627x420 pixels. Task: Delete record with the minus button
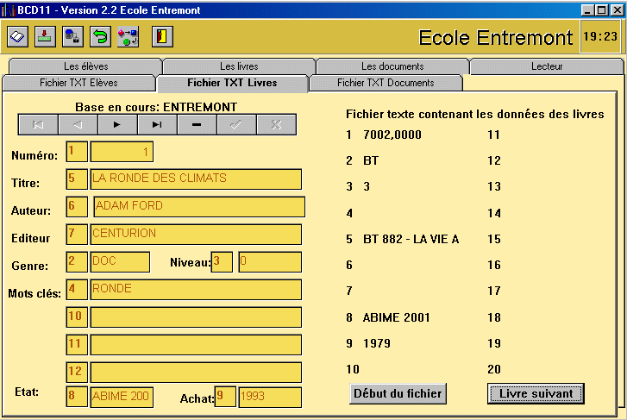pyautogui.click(x=196, y=125)
